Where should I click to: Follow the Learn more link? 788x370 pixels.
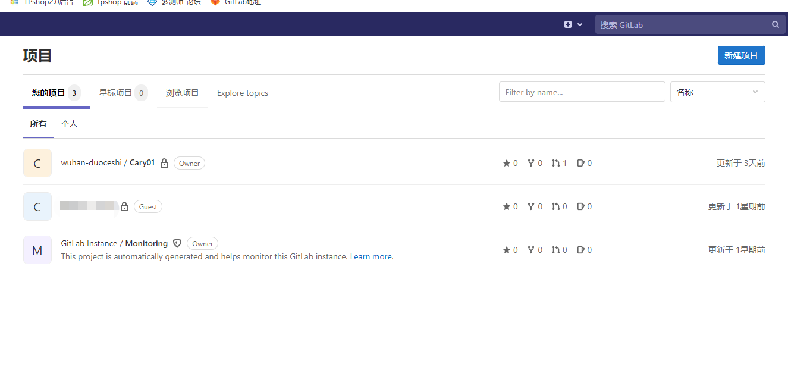(x=372, y=256)
